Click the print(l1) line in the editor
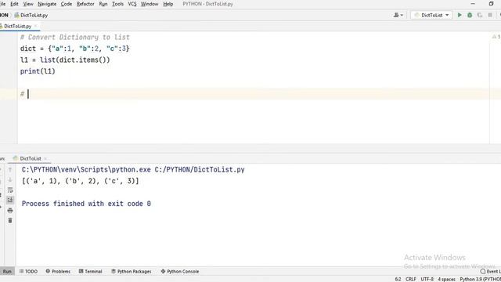Viewport: 501px width, 282px height. pyautogui.click(x=38, y=71)
